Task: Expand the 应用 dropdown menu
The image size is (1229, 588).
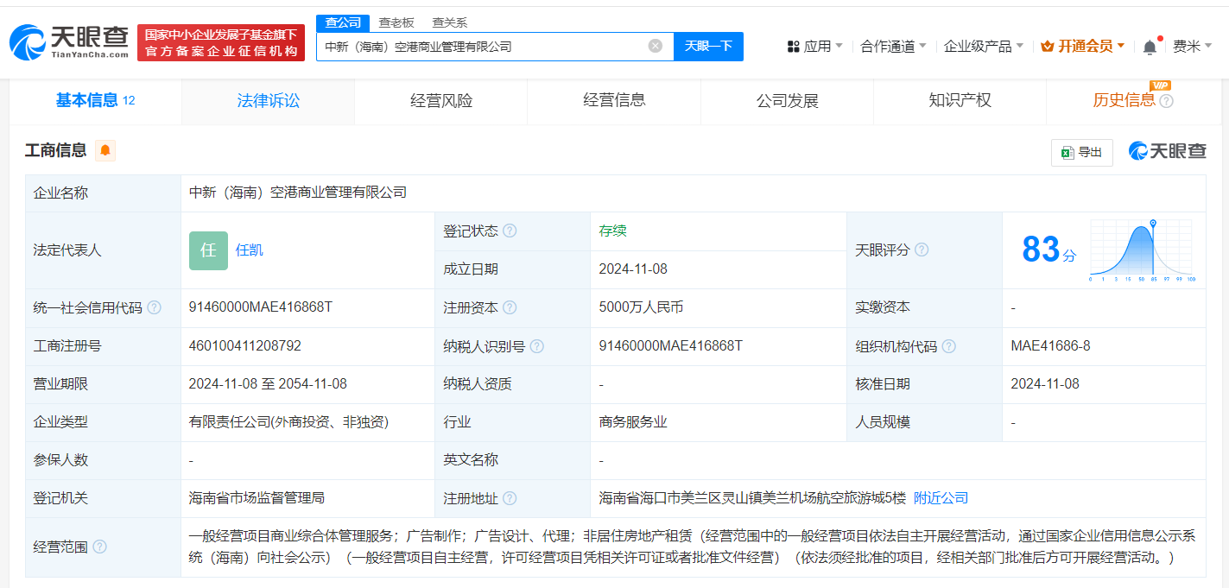Action: 815,47
